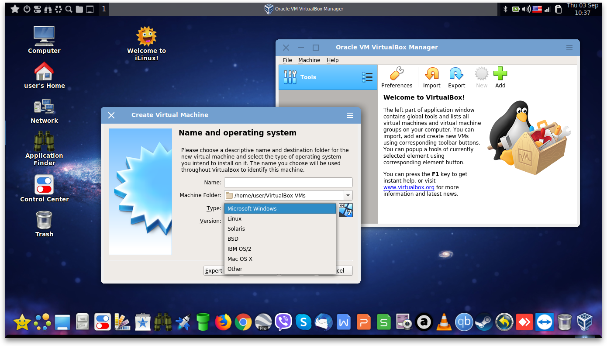Open Google Earth Pro from the dock
This screenshot has width=607, height=346.
click(x=263, y=322)
